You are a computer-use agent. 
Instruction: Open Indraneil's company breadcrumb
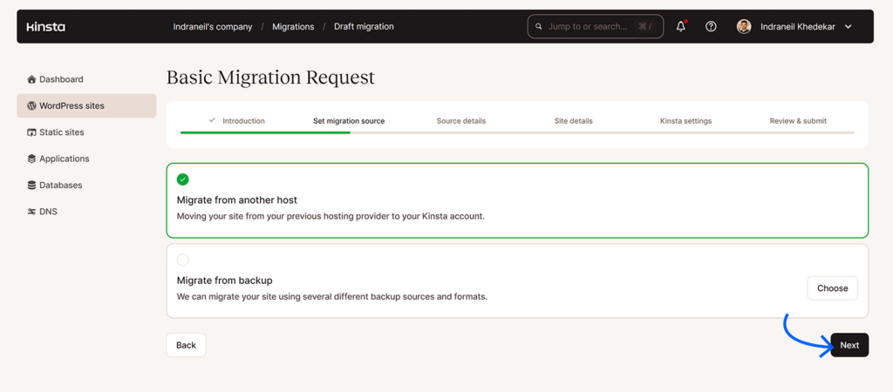click(213, 27)
